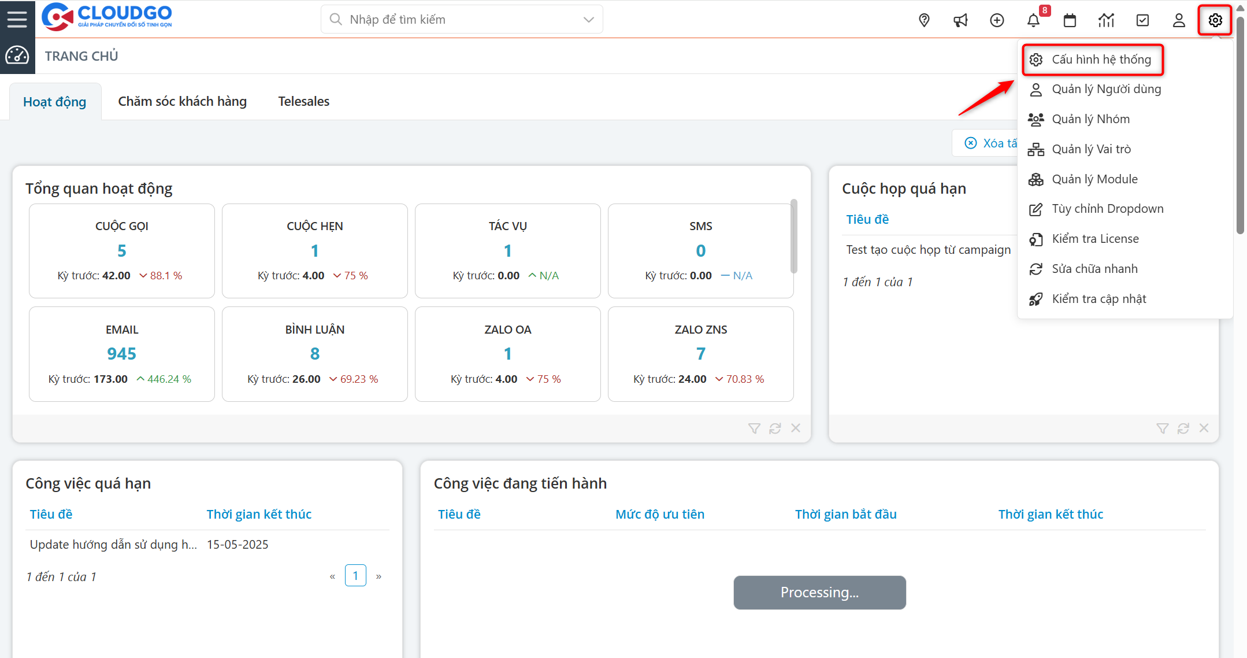The height and width of the screenshot is (658, 1247).
Task: Select Cấu hình hệ thống menu item
Action: [1101, 60]
